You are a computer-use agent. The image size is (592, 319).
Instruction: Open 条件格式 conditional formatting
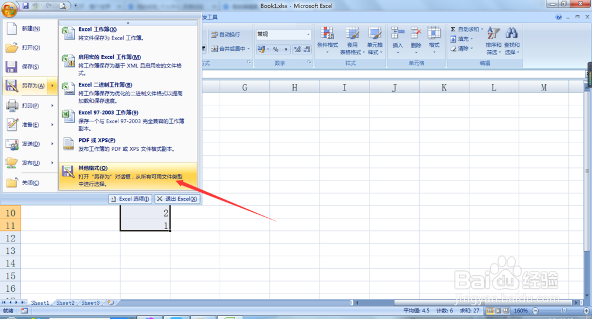[x=327, y=41]
